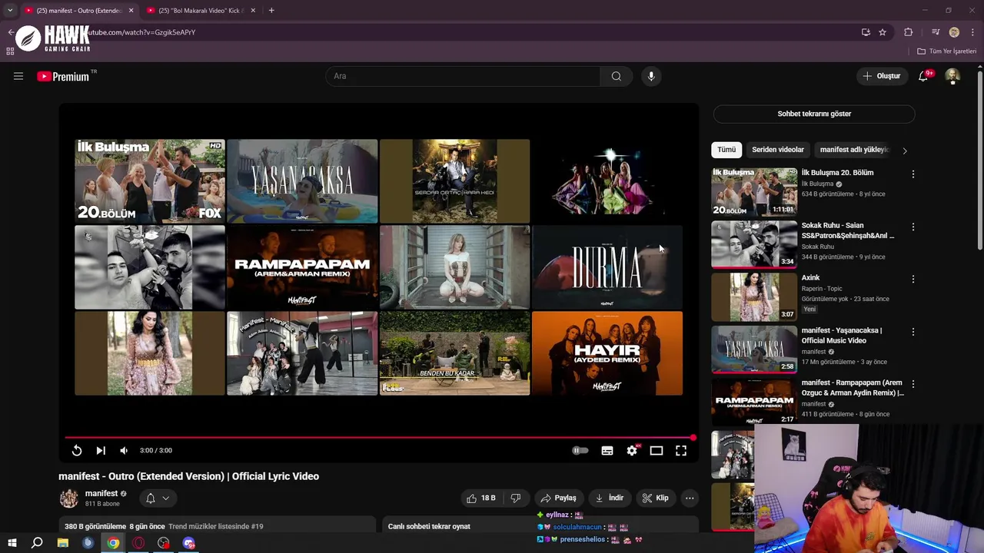Image resolution: width=984 pixels, height=553 pixels.
Task: Select the Seriden videolar chip
Action: click(778, 150)
